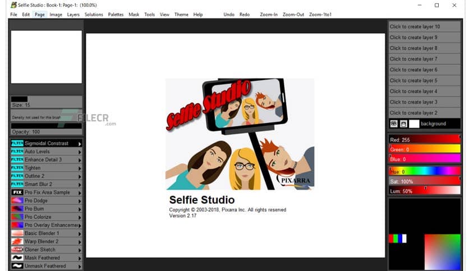469x271 pixels.
Task: Open the Theme menu
Action: pos(181,15)
